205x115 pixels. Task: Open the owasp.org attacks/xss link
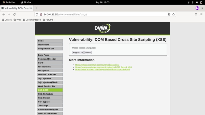point(97,65)
